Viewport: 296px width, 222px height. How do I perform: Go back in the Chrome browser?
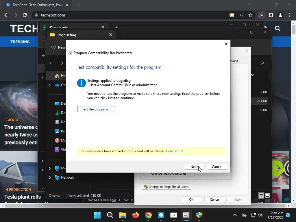point(6,15)
